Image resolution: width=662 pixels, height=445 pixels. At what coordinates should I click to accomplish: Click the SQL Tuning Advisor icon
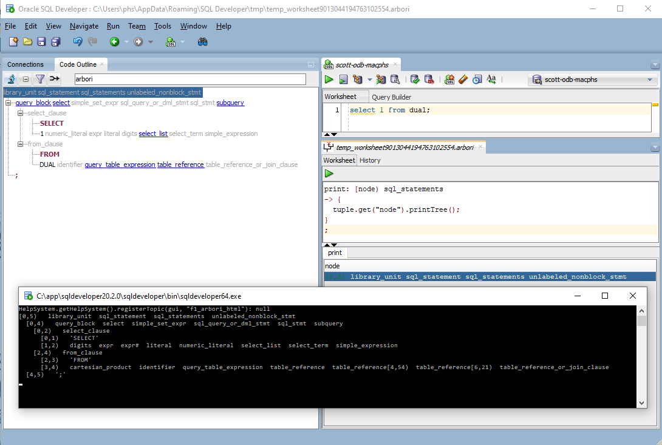click(395, 80)
